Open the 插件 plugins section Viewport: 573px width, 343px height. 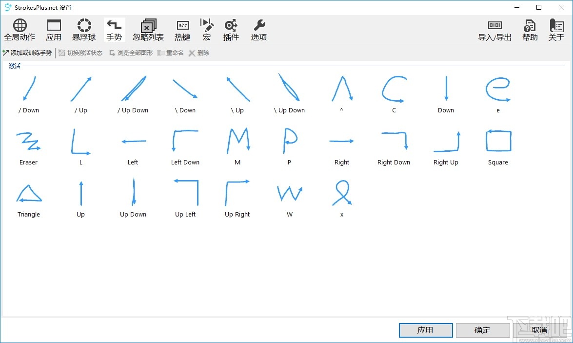231,30
